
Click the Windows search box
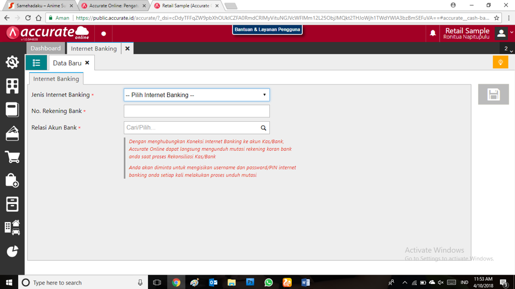coord(83,282)
